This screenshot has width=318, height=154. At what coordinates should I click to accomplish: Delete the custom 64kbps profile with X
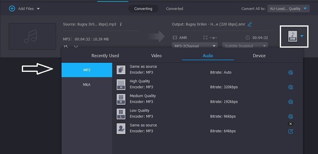coord(291,124)
